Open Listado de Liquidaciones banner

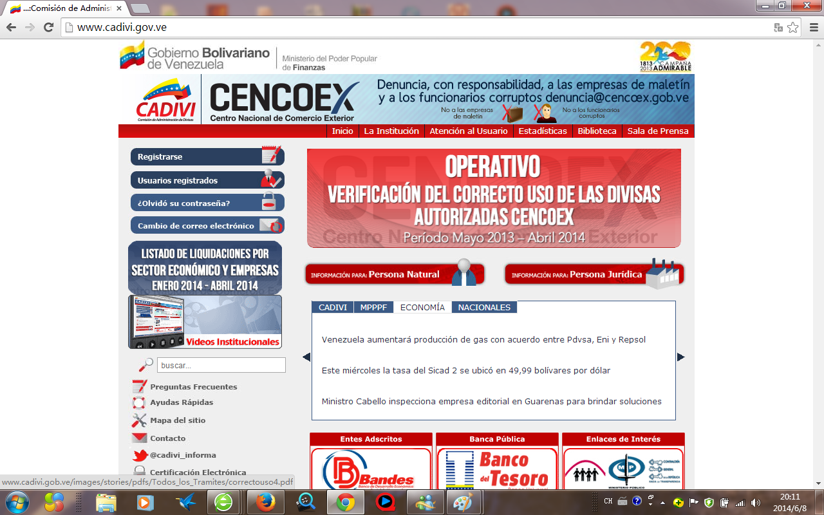tap(205, 268)
